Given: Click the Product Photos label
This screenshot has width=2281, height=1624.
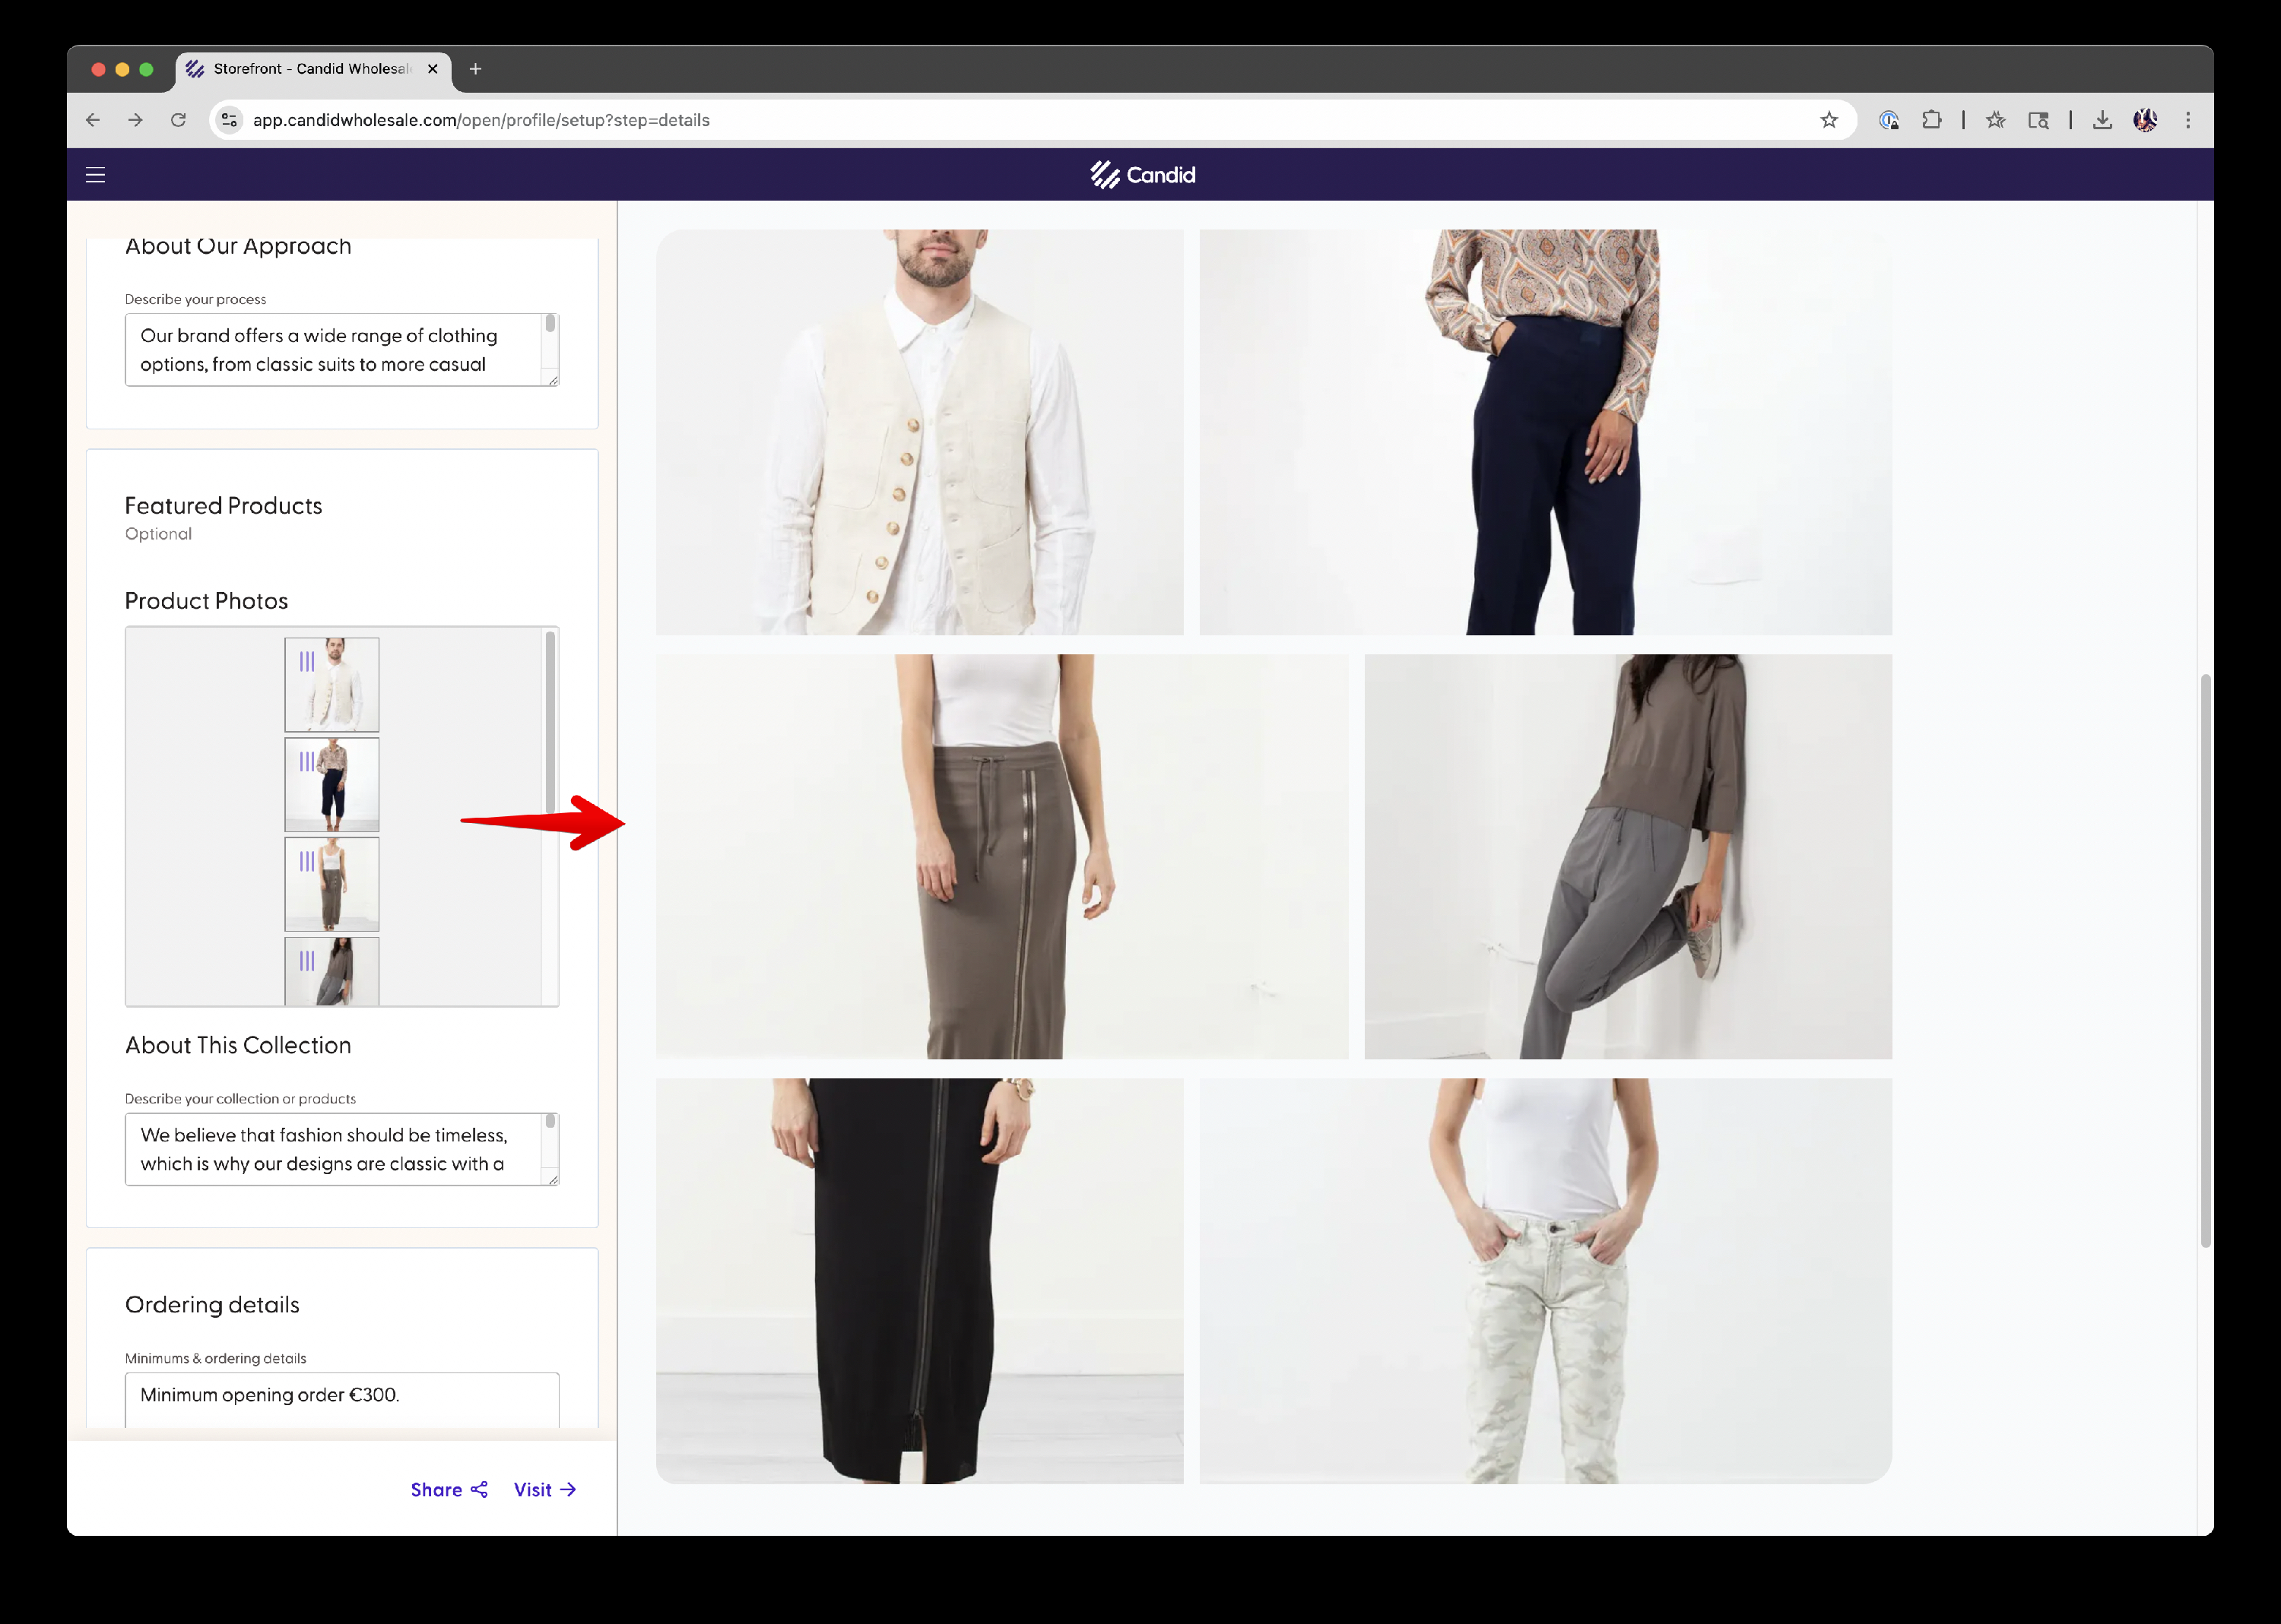Looking at the screenshot, I should pyautogui.click(x=206, y=601).
